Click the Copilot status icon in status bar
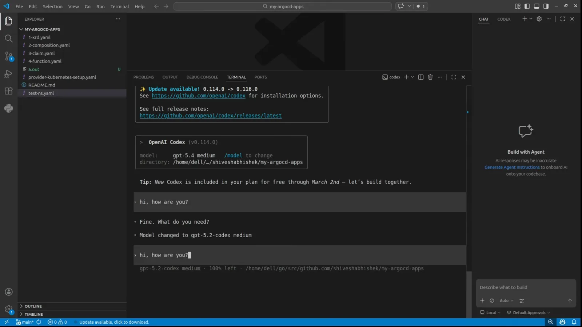The width and height of the screenshot is (582, 327). click(x=562, y=322)
